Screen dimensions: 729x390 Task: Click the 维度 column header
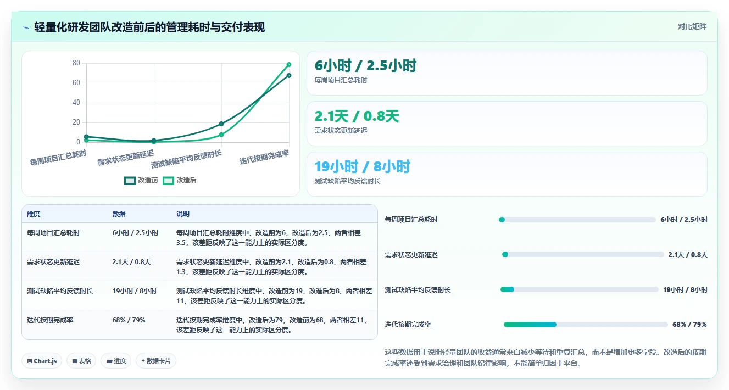coord(34,214)
